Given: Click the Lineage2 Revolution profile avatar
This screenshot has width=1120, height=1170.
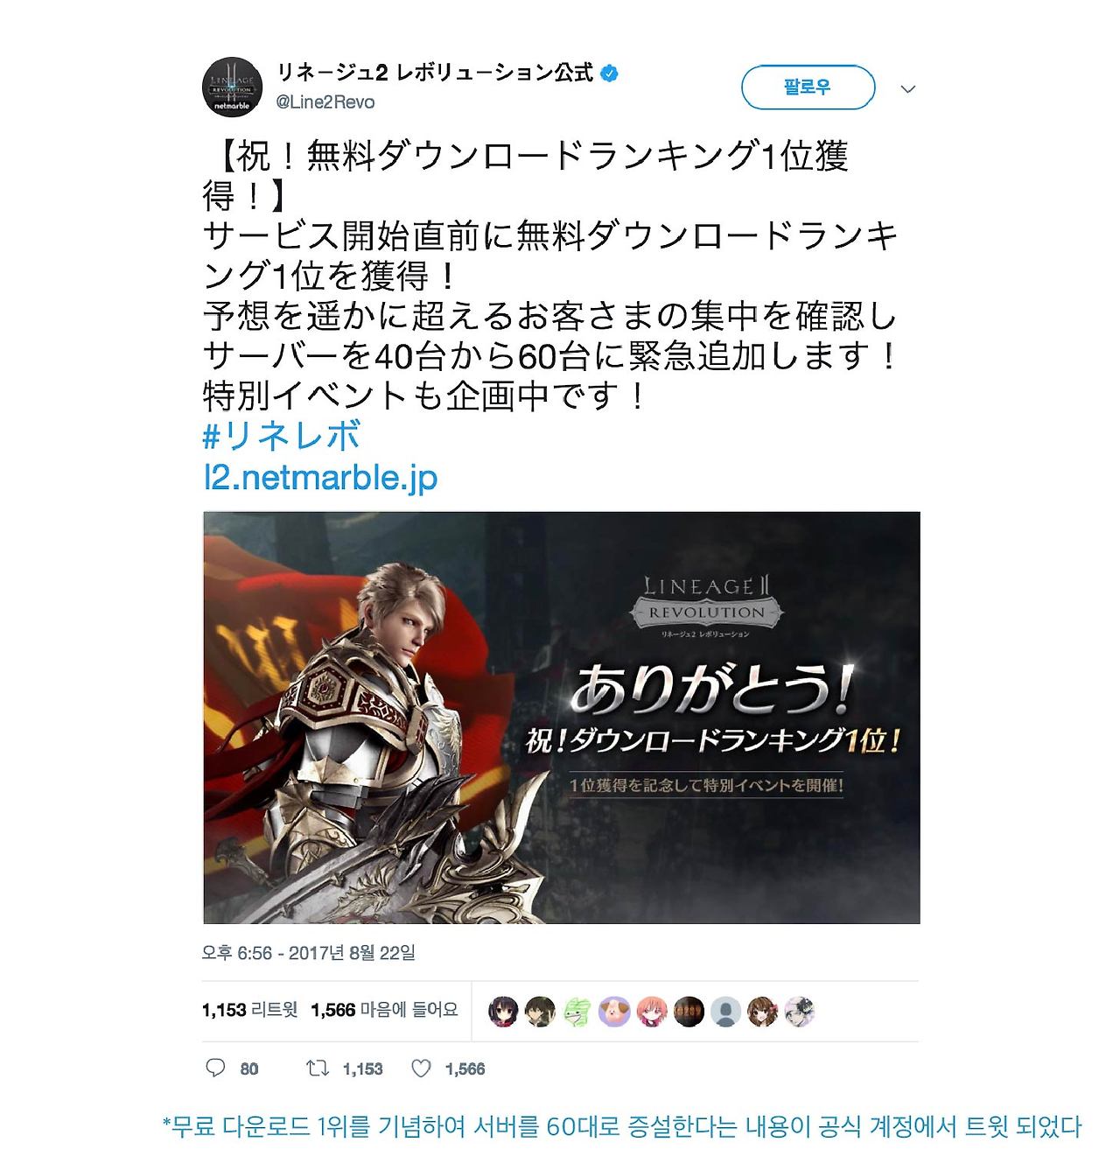Looking at the screenshot, I should pyautogui.click(x=232, y=87).
